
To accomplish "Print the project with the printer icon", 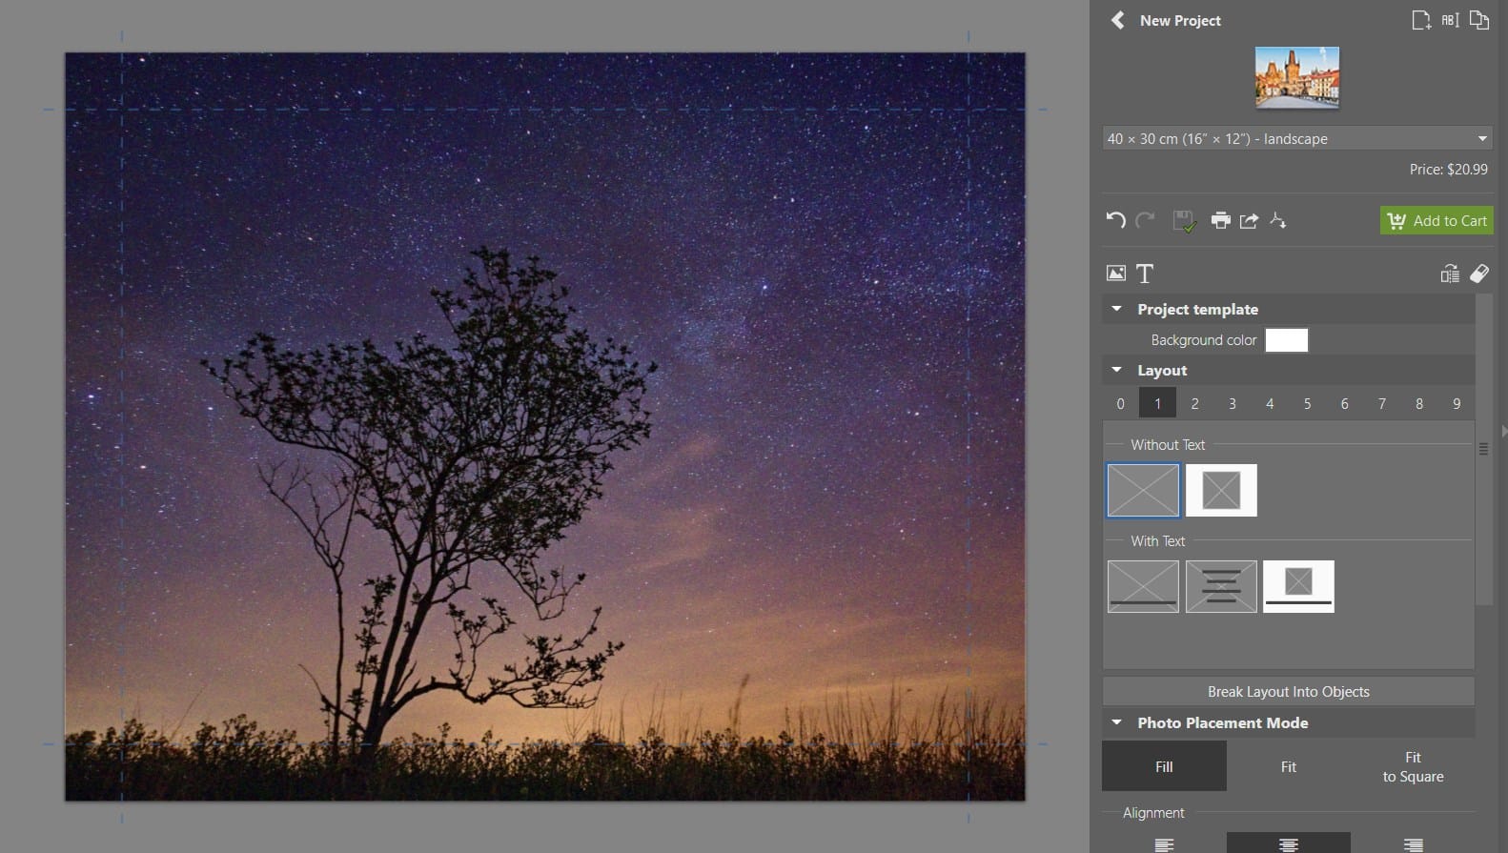I will 1220,220.
